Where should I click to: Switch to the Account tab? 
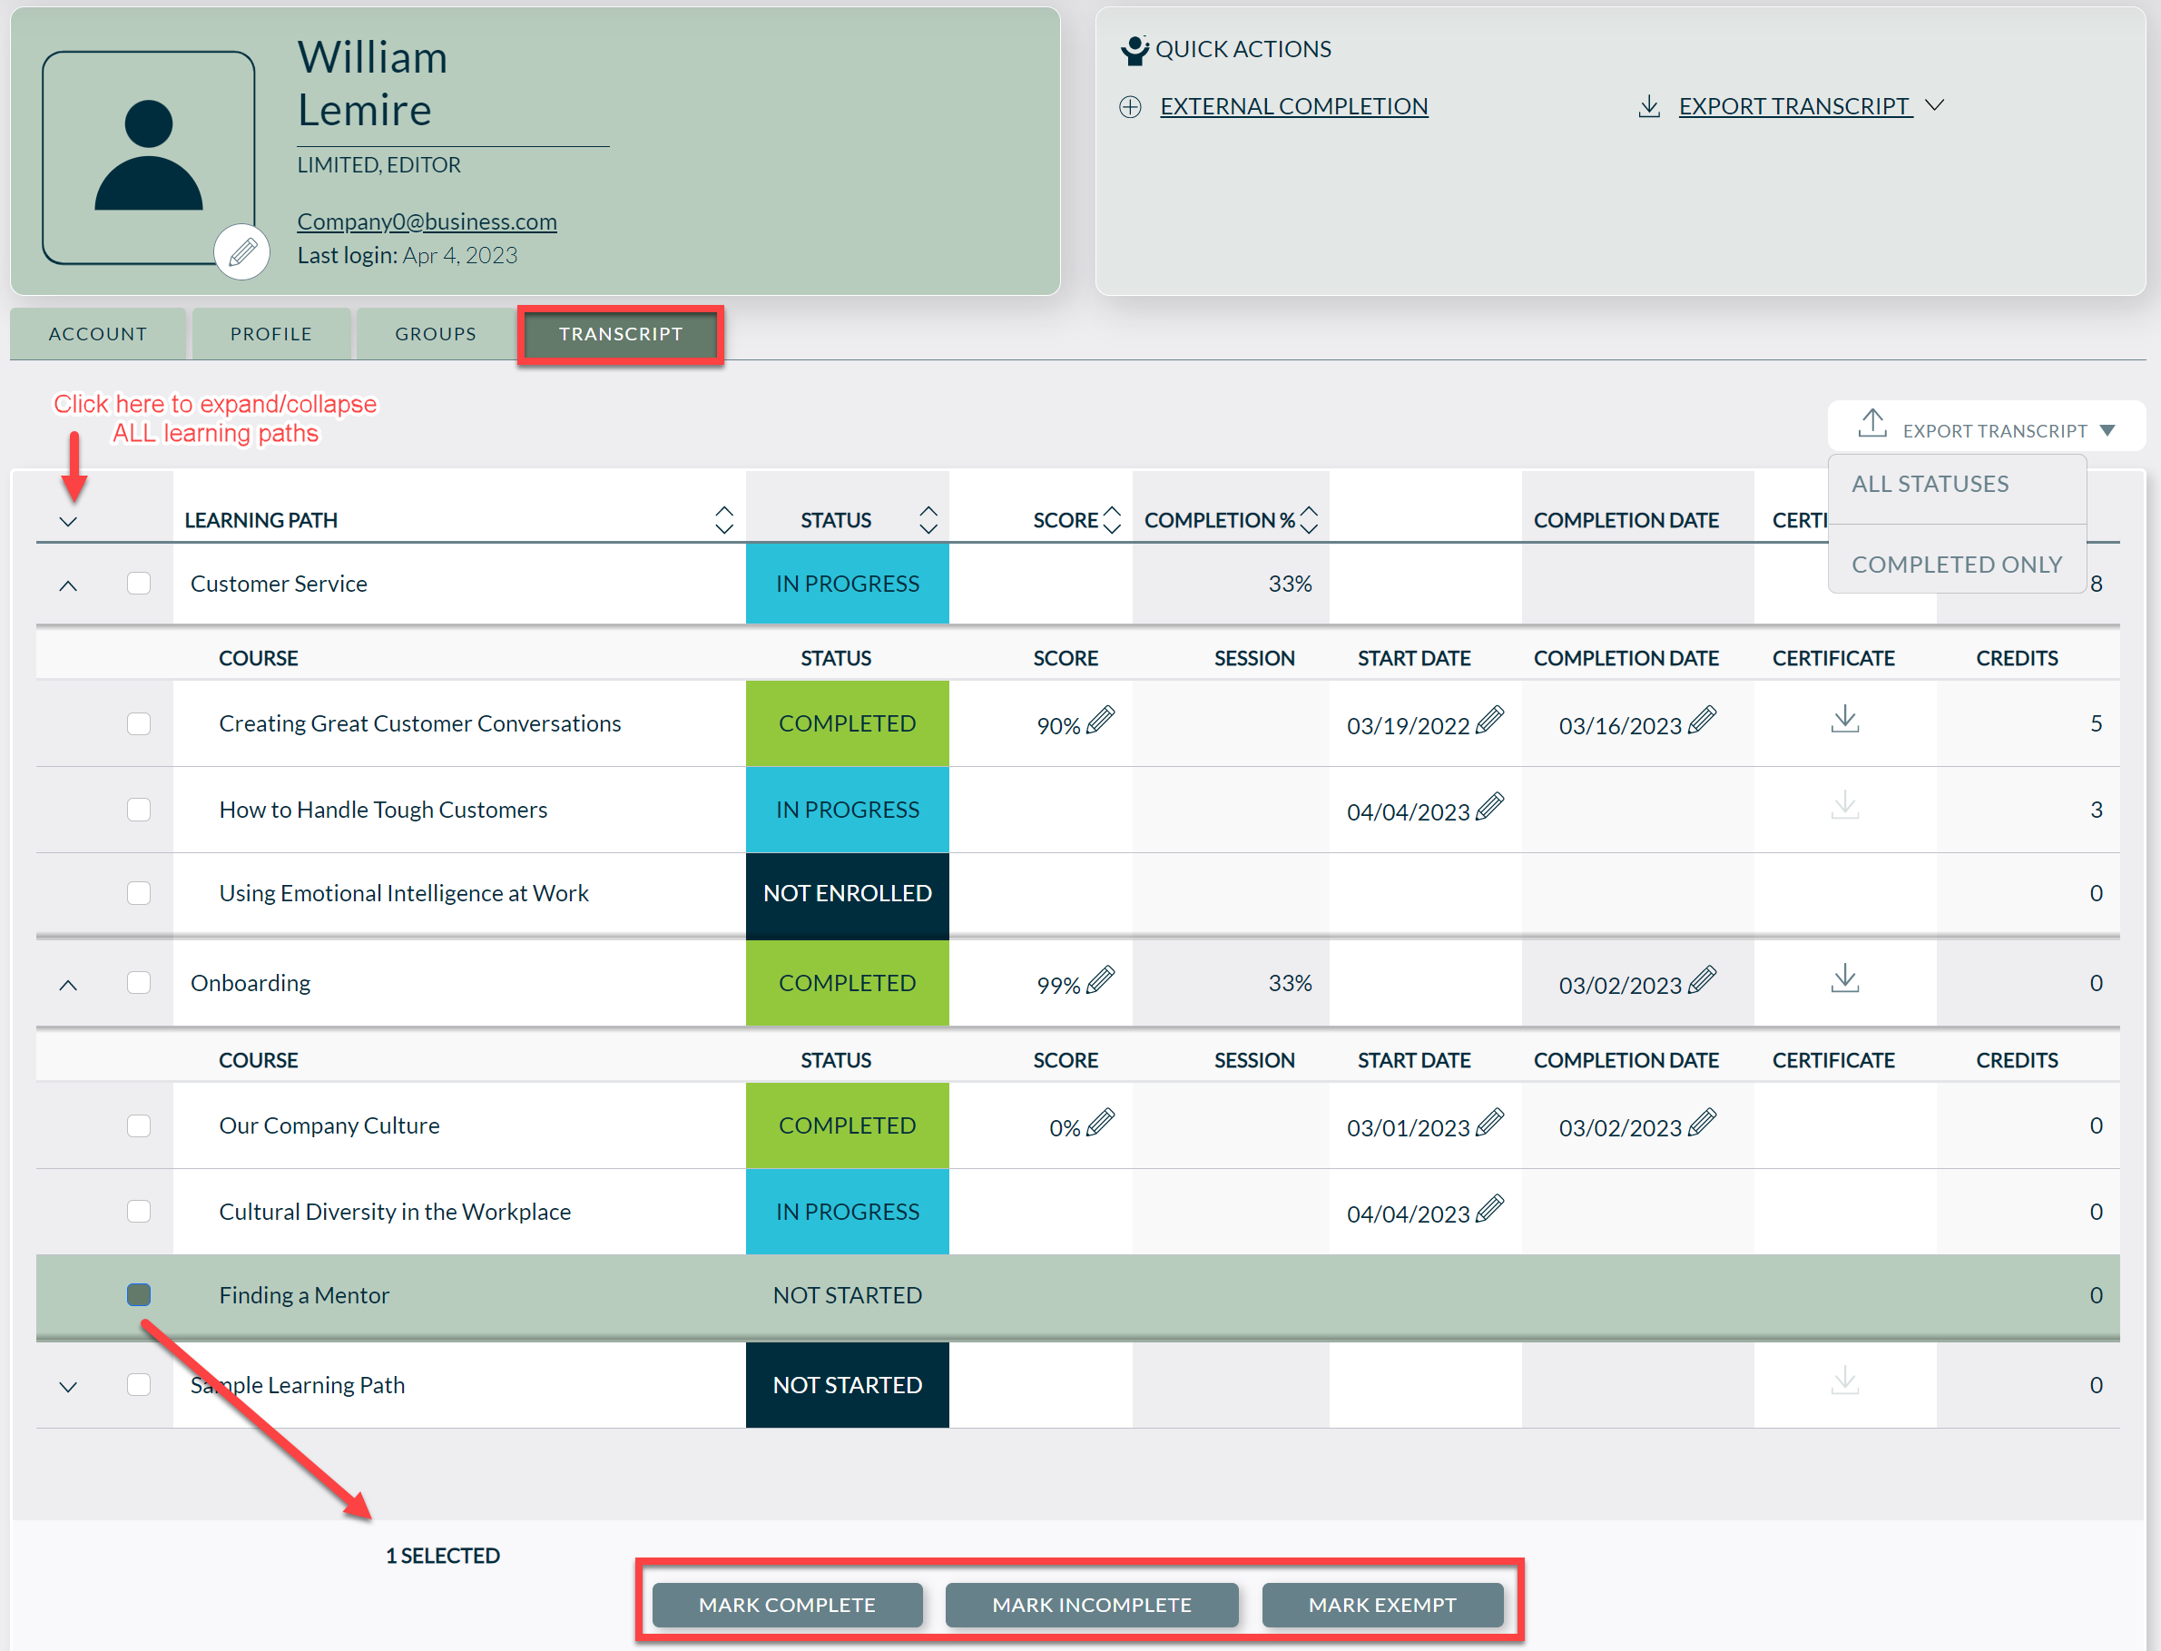point(98,334)
